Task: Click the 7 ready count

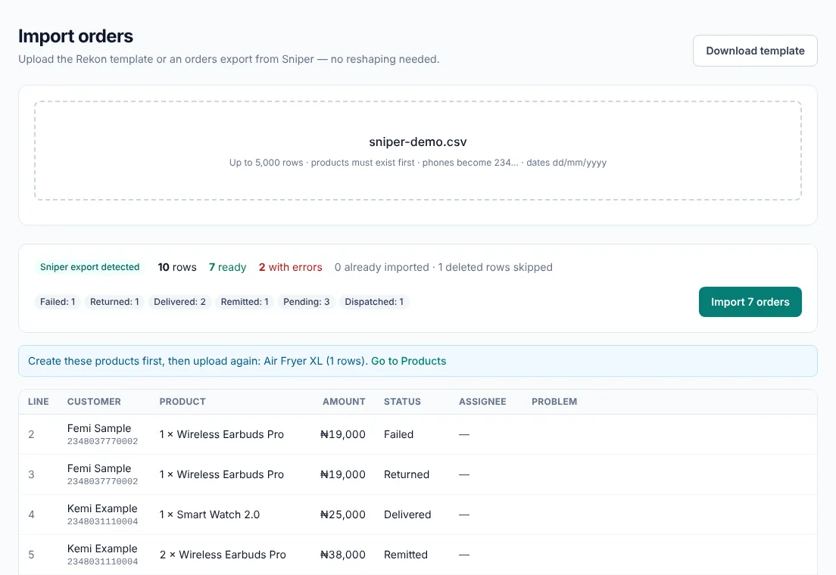Action: (228, 267)
